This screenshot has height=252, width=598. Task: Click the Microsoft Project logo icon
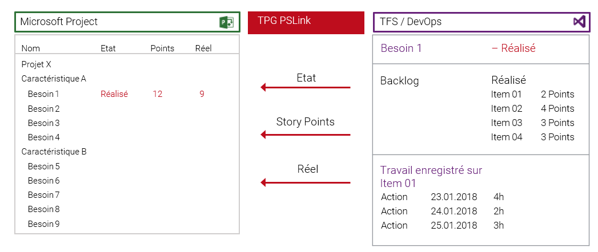pos(226,22)
